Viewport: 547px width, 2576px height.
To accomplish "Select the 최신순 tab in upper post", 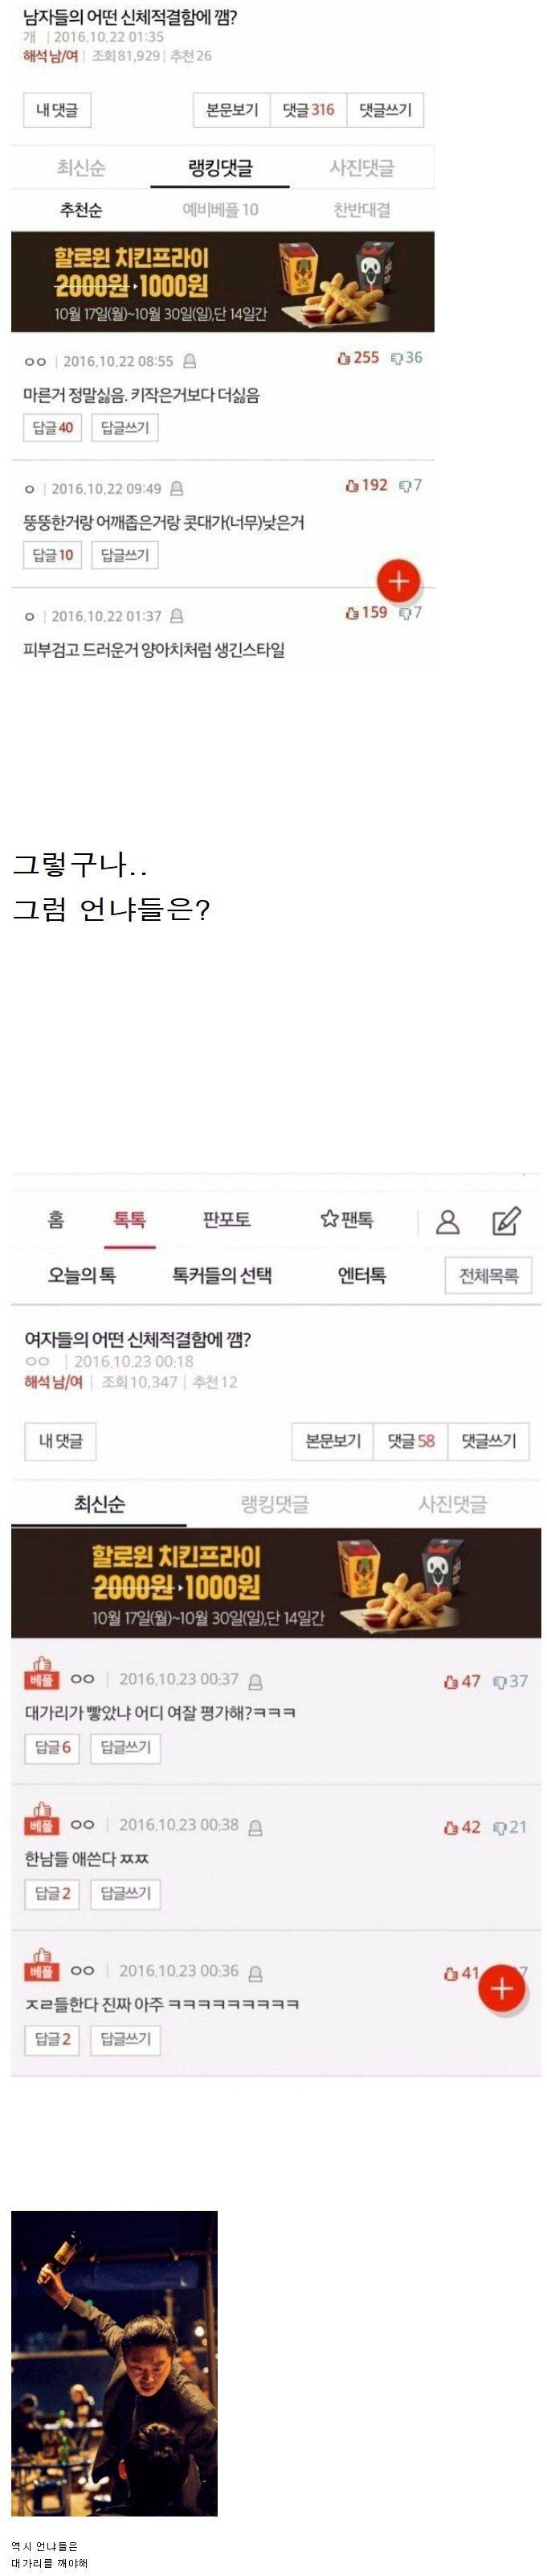I will [x=81, y=168].
